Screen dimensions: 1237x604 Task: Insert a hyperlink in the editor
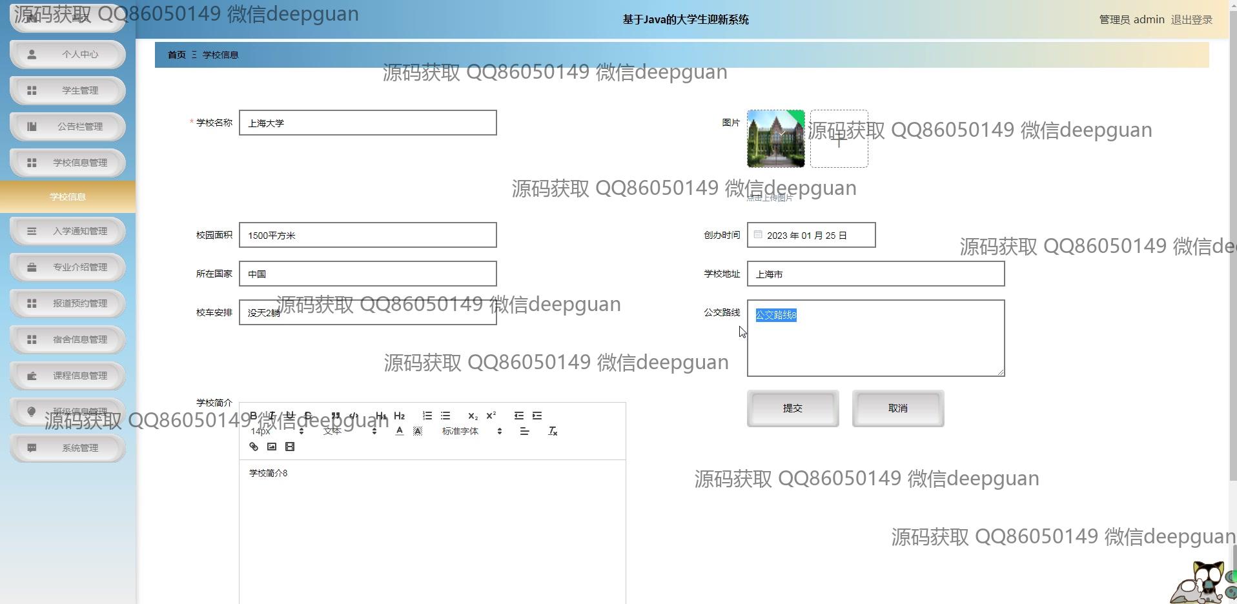click(x=254, y=447)
